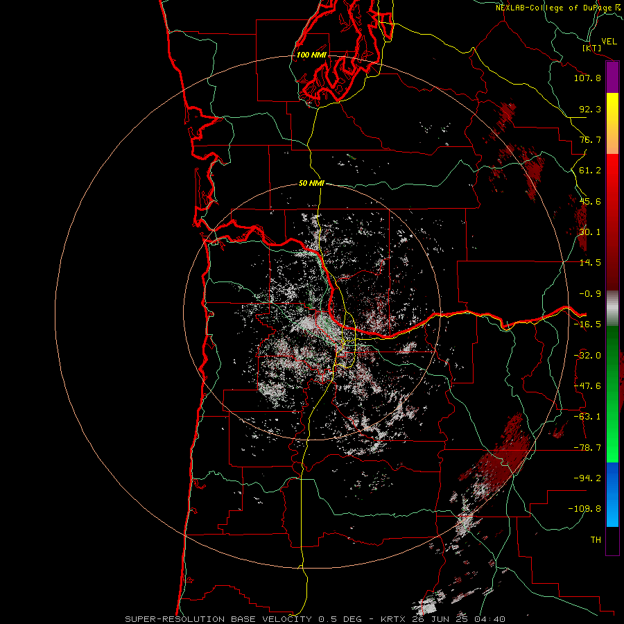Click the VEL legend title
The width and height of the screenshot is (624, 624).
[609, 42]
